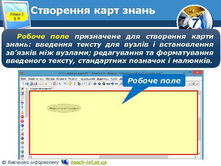Click Remove last icon red X

click(x=22, y=89)
